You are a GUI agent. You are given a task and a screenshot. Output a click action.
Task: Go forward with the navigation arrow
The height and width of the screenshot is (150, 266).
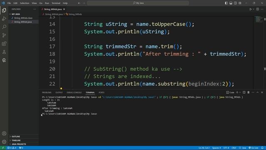(84, 3)
